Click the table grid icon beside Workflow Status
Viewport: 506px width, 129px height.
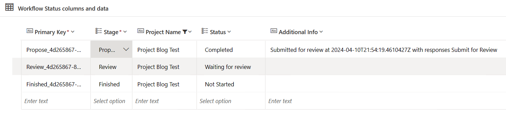pos(10,7)
